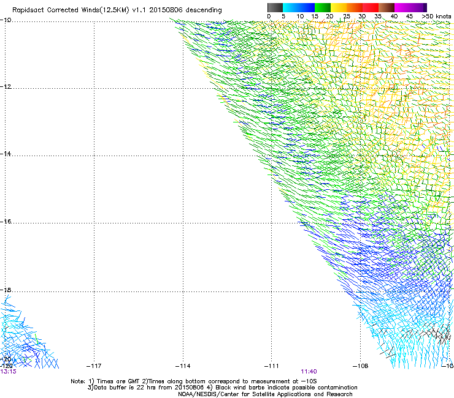Click the green 15-20 knots legend swatch
454x398 pixels.
click(x=323, y=7)
